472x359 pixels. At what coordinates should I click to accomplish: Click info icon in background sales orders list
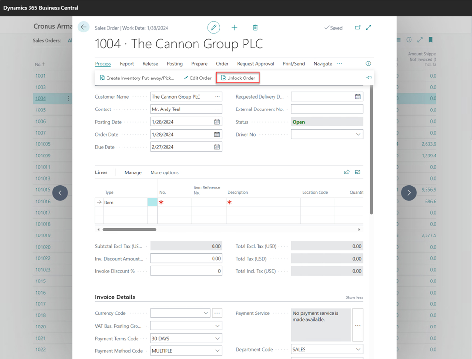[x=409, y=40]
